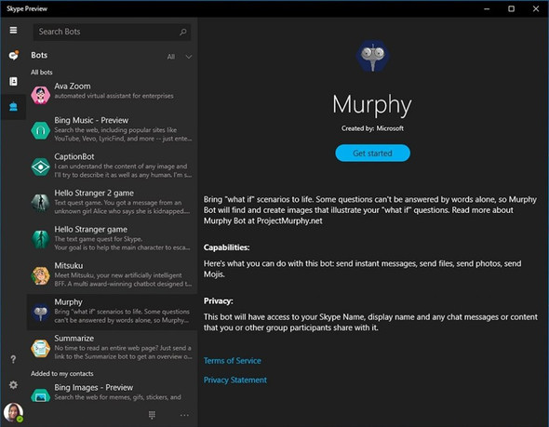
Task: Click Bing Music bot avatar icon
Action: (41, 130)
